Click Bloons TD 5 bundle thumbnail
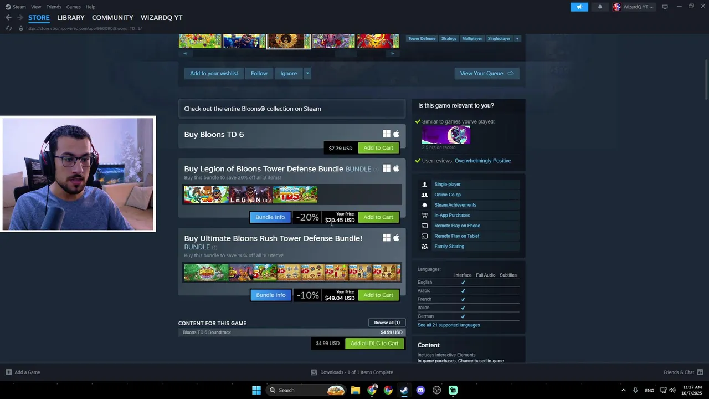 (295, 195)
